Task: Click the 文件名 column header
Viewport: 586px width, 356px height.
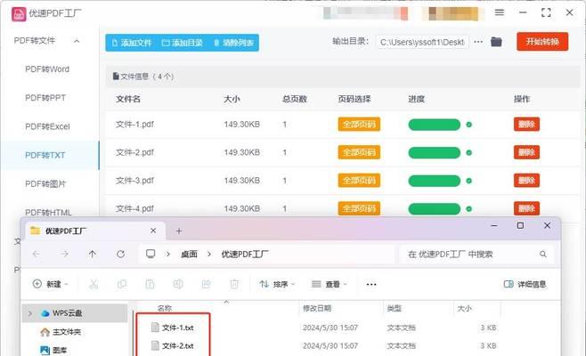Action: point(128,99)
